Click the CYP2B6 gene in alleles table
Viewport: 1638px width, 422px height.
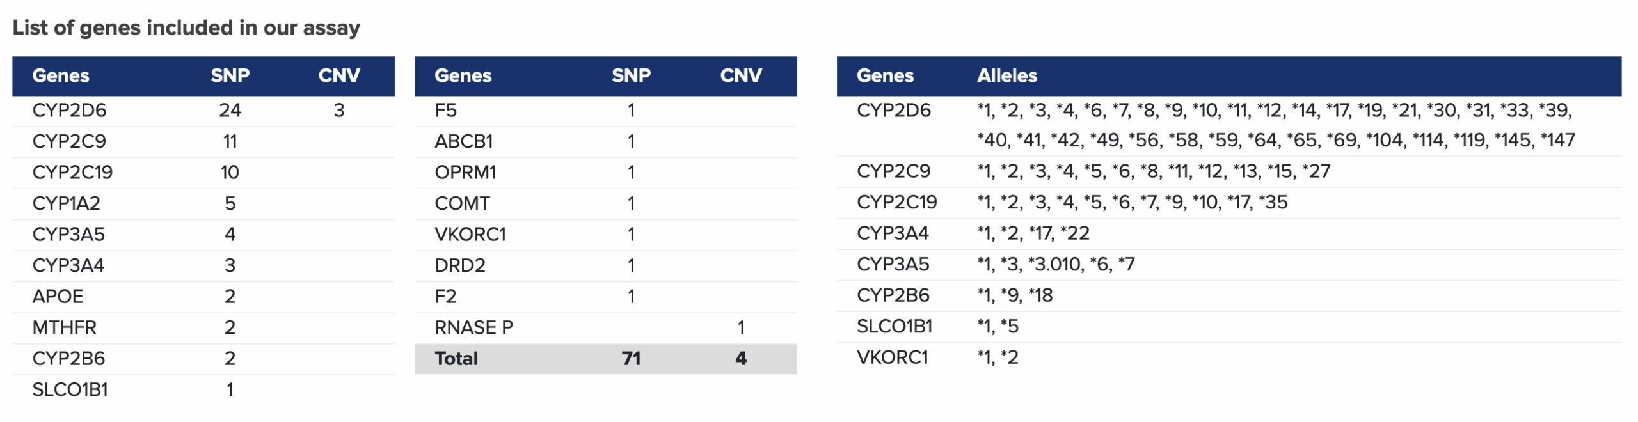click(x=893, y=295)
